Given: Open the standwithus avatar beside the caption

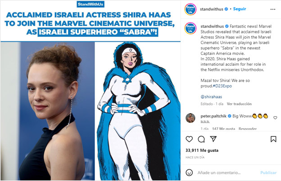Looking at the screenshot, I should [x=190, y=28].
